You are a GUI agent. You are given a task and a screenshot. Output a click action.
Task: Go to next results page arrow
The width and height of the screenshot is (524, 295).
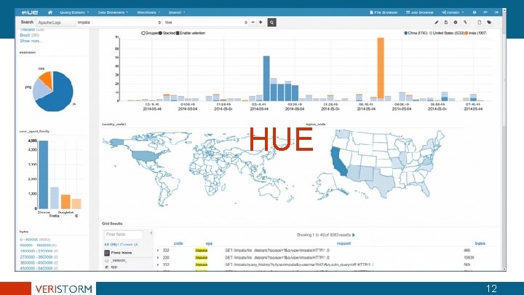pyautogui.click(x=354, y=235)
